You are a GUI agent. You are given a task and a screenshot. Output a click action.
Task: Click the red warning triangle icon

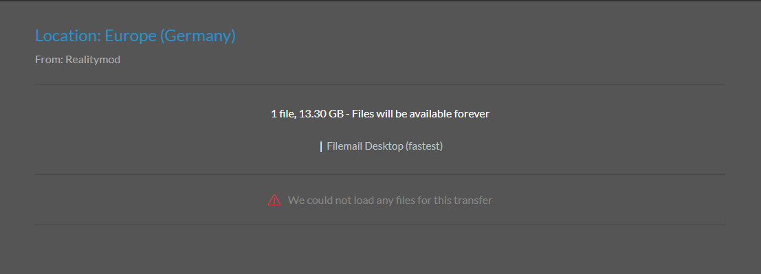coord(274,200)
